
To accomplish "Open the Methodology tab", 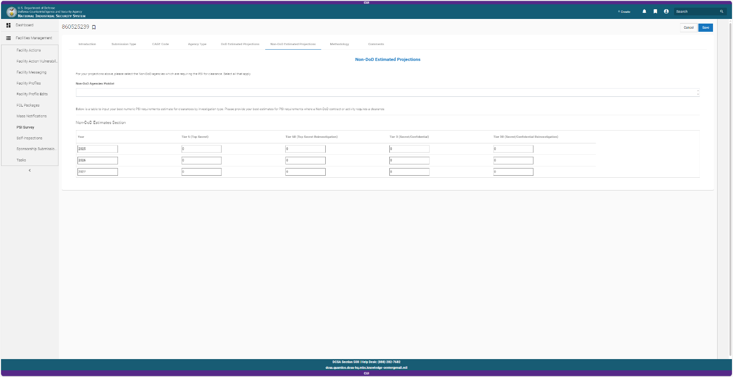I will pyautogui.click(x=340, y=44).
